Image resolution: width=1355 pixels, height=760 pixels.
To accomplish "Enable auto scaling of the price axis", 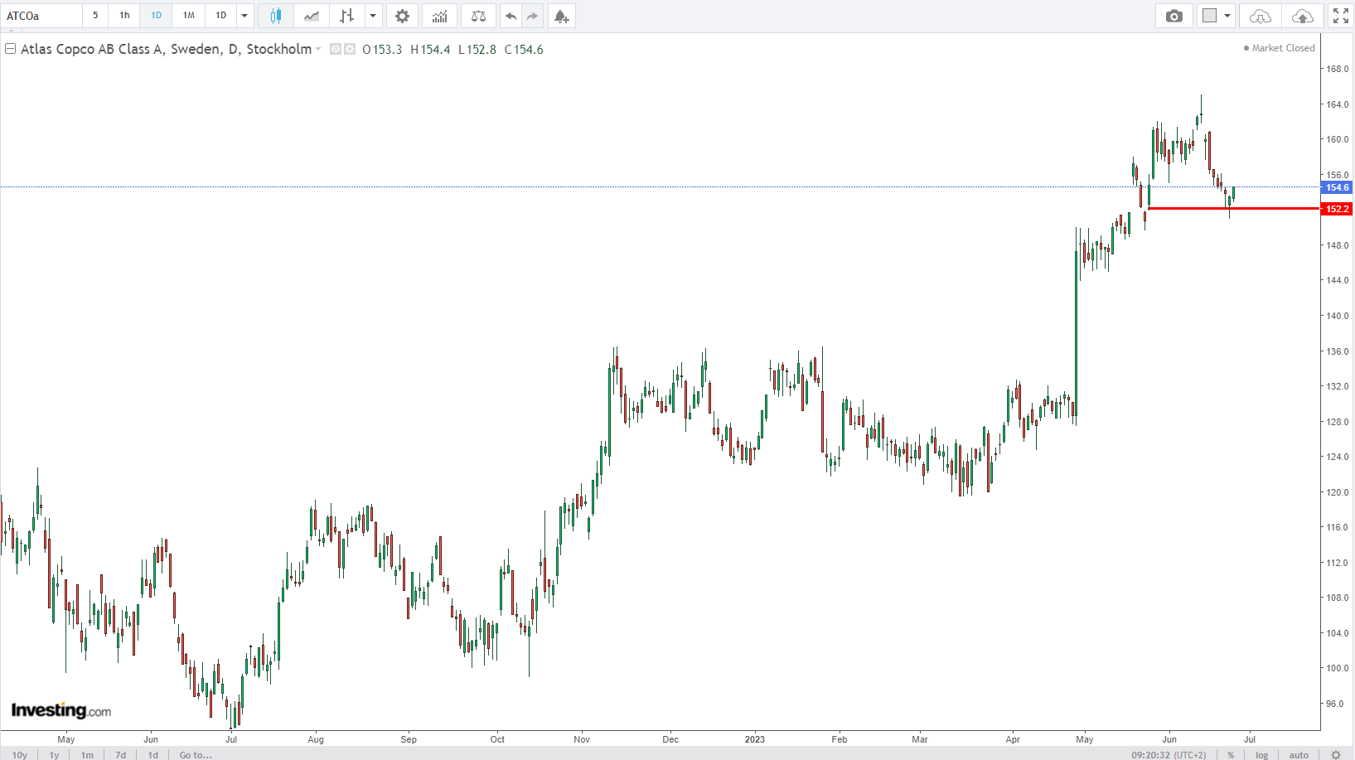I will point(1299,755).
